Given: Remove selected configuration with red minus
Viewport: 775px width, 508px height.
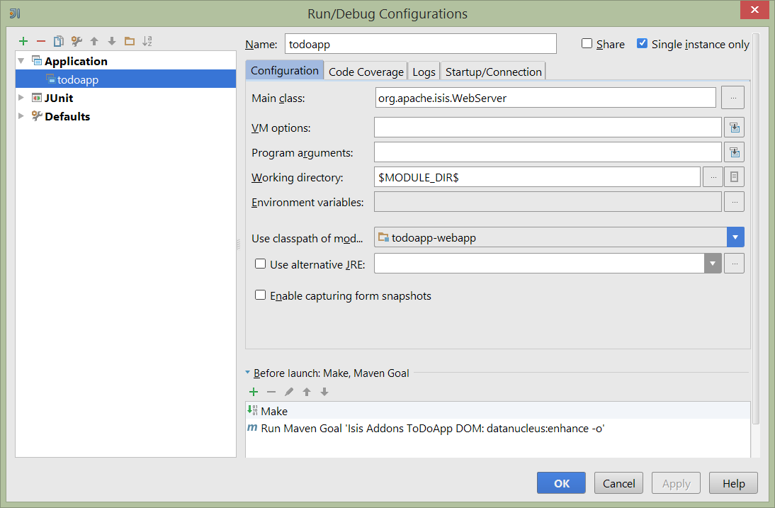Looking at the screenshot, I should pos(41,41).
